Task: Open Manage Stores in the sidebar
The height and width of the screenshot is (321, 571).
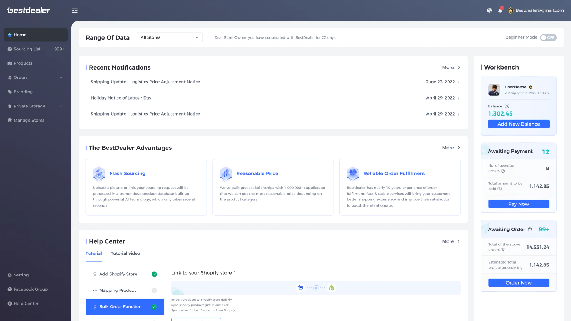Action: tap(36, 120)
